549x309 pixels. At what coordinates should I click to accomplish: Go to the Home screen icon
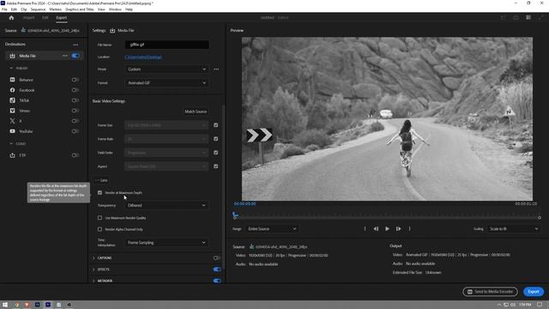pyautogui.click(x=11, y=17)
